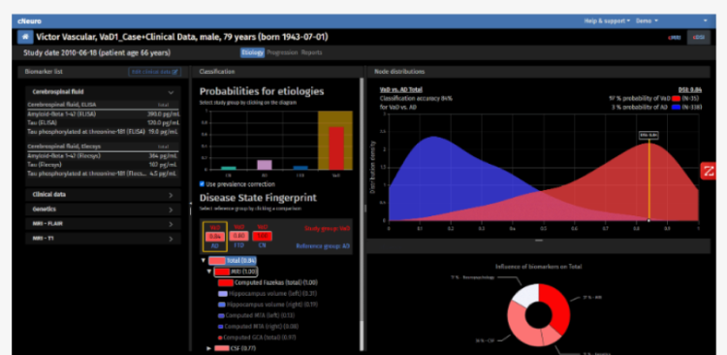Click the Amyloid-Beta 1-42 (ELISA) row
Screen dimensions: 727x355
pyautogui.click(x=103, y=114)
